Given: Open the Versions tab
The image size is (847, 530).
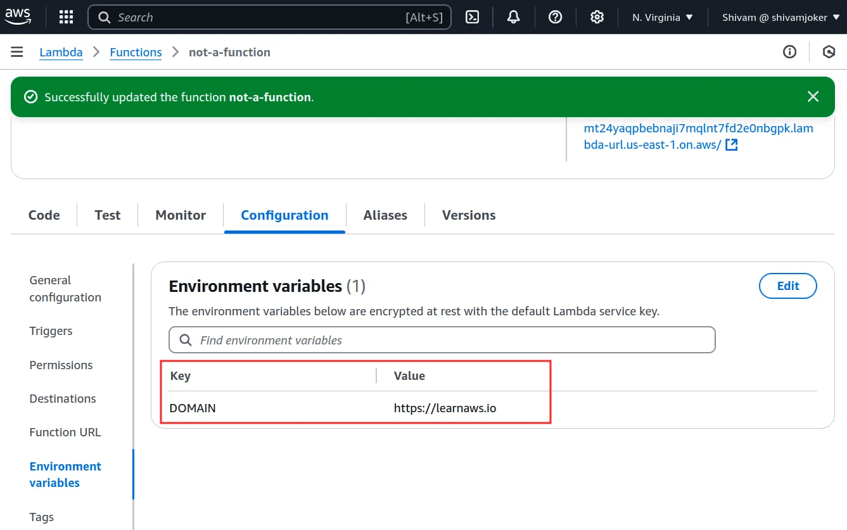Looking at the screenshot, I should 469,215.
